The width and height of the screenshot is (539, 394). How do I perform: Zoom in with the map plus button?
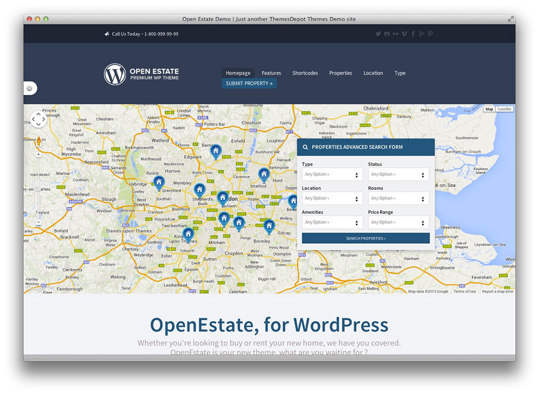(38, 155)
